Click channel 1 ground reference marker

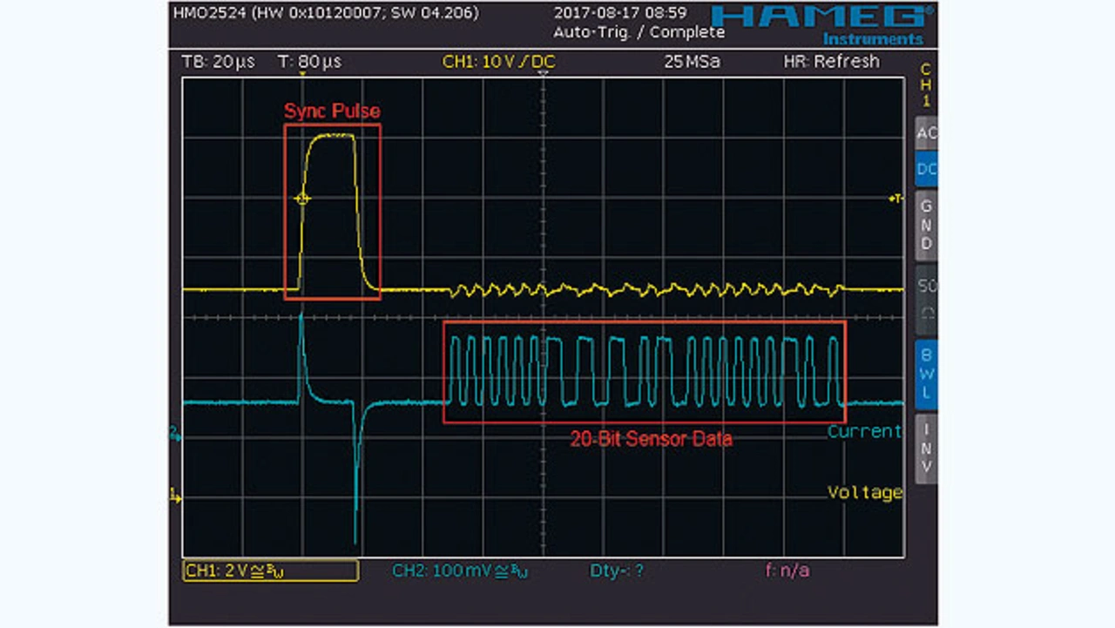(x=175, y=498)
